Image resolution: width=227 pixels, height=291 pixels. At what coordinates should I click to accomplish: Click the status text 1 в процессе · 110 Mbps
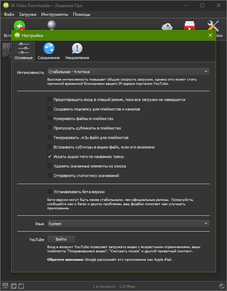click(114, 286)
